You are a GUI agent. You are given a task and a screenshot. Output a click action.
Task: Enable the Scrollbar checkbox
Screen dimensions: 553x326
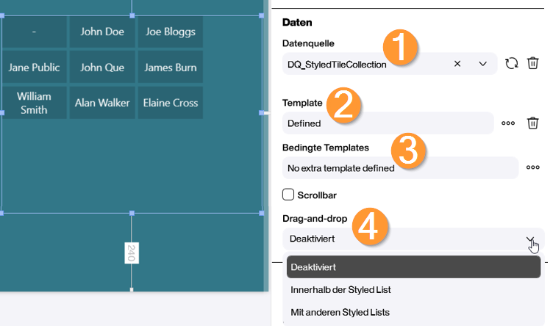pos(289,195)
